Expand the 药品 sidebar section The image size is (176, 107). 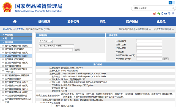click(16, 39)
